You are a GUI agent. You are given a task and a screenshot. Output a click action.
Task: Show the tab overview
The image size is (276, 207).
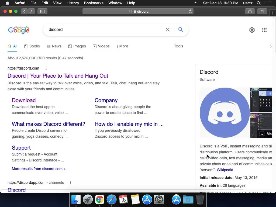(262, 11)
